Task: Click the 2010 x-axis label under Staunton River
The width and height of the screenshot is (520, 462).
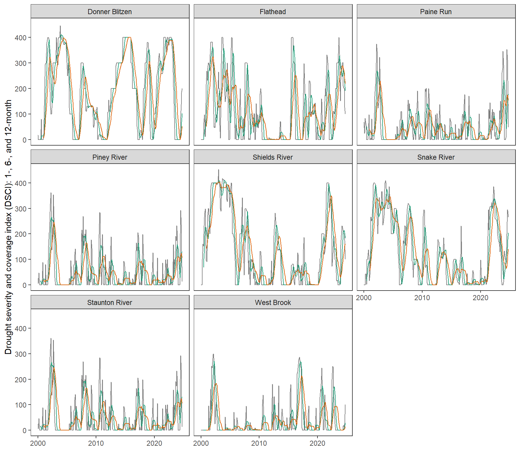Action: tap(96, 443)
